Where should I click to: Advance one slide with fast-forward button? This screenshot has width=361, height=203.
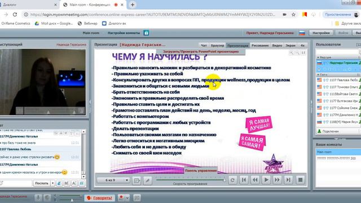click(x=277, y=180)
